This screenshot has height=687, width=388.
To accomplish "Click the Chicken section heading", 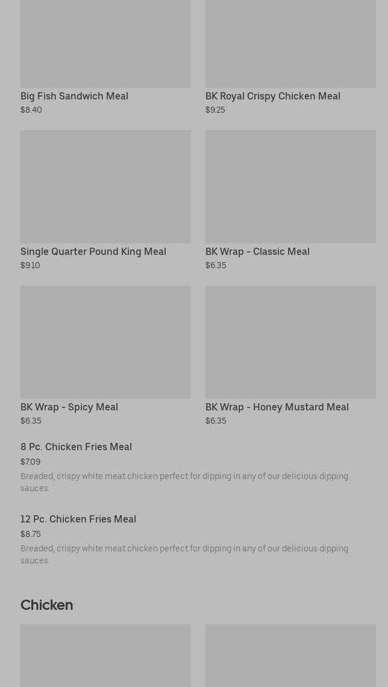I will coord(46,605).
